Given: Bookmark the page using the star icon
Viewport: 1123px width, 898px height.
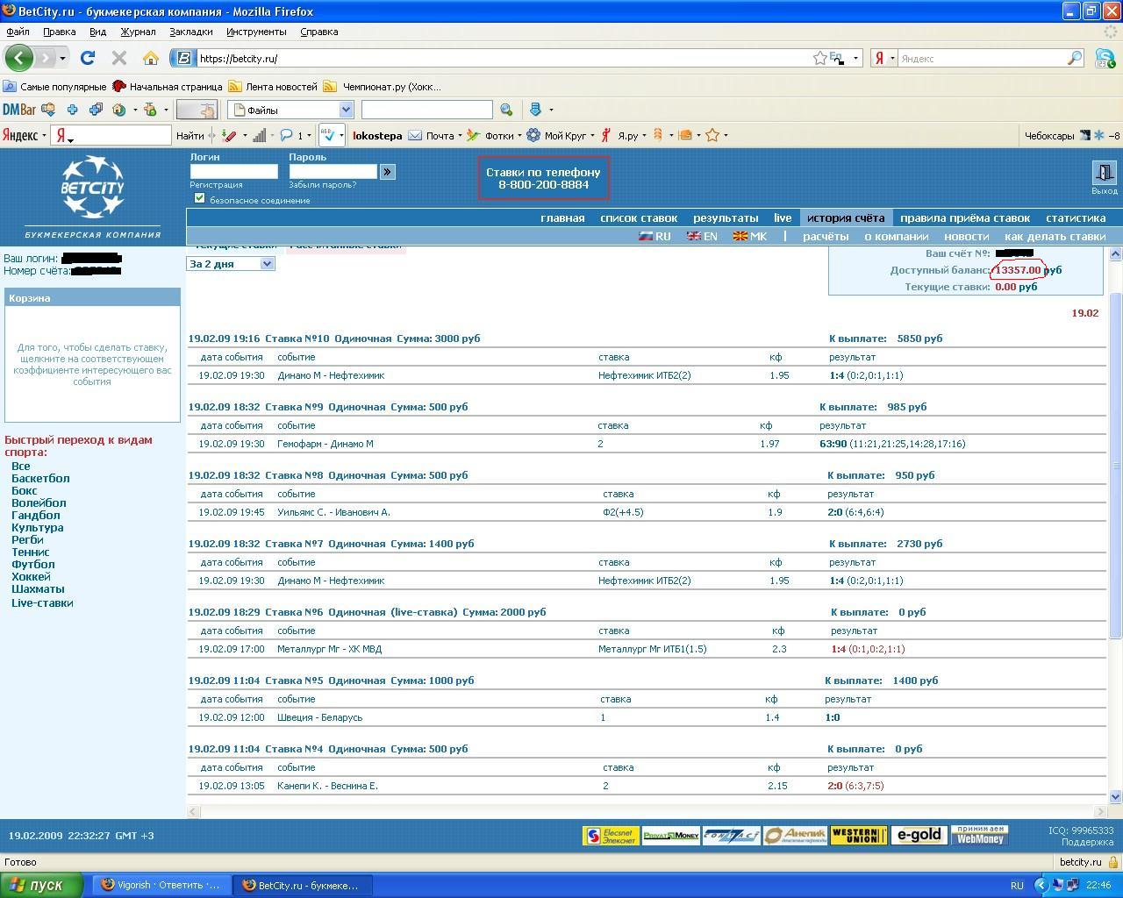Looking at the screenshot, I should pos(819,59).
